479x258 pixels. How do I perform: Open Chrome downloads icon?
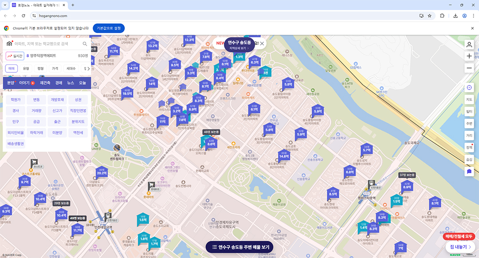pos(455,16)
